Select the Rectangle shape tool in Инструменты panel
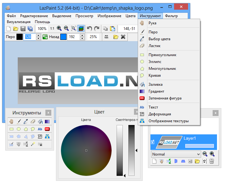Image resolution: width=226 pixels, height=183 pixels. [12, 129]
